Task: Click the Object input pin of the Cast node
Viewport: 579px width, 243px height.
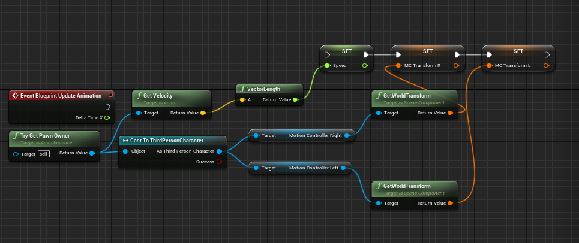Action: click(x=125, y=151)
